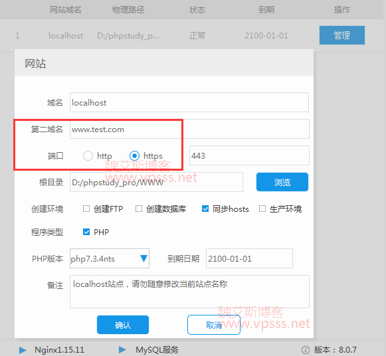Click the 第二域名 www.test.com field

point(189,129)
